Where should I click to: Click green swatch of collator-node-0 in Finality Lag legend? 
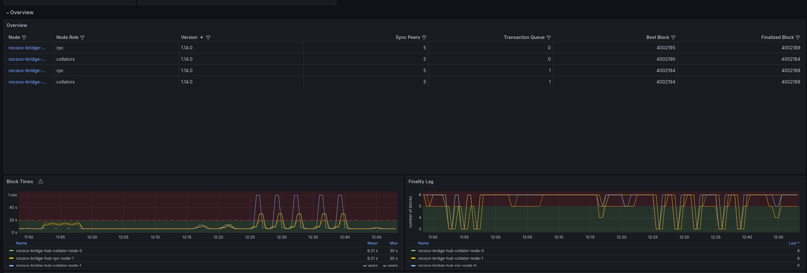413,251
